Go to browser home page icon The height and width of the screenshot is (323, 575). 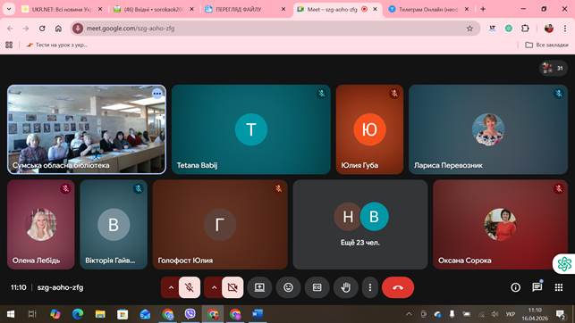[58, 29]
